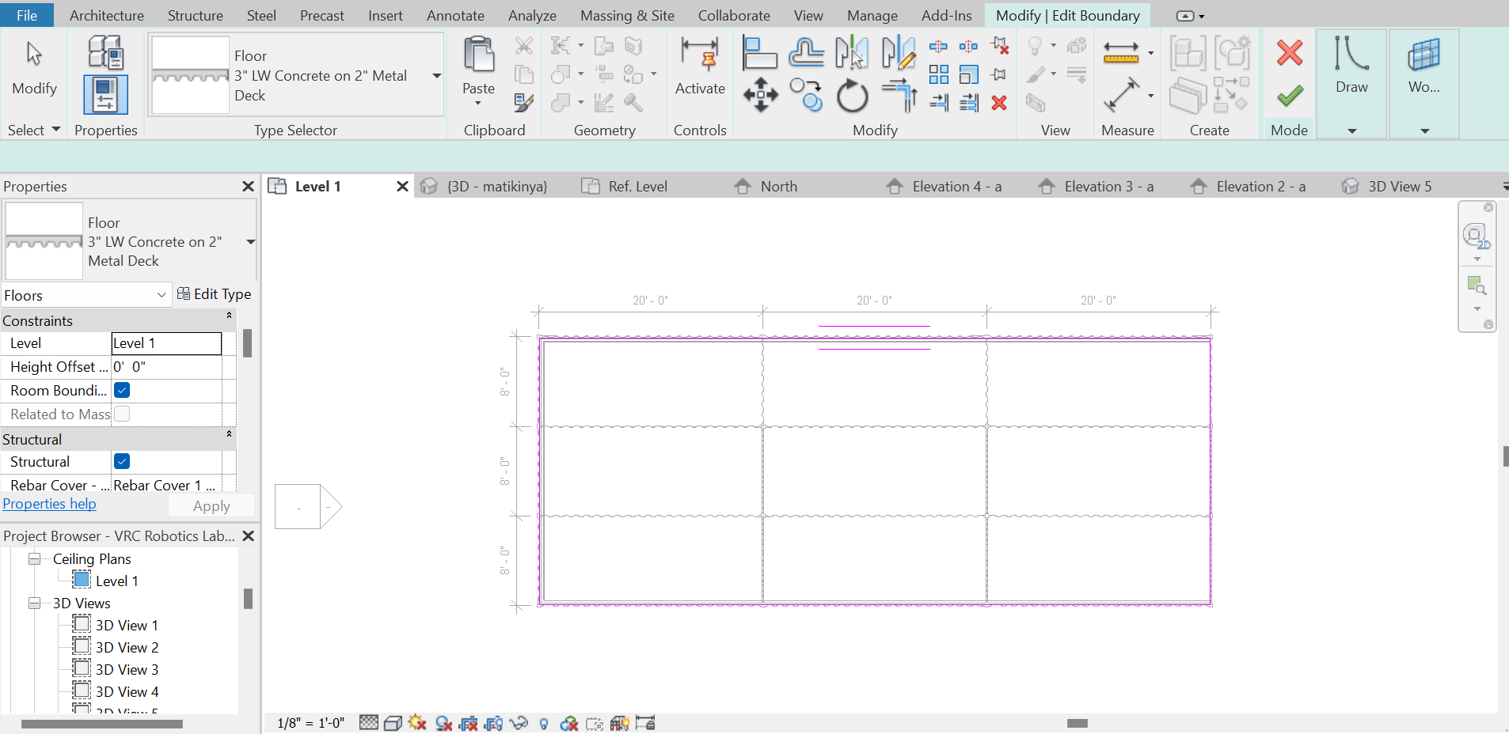The height and width of the screenshot is (734, 1509).
Task: Open the Properties help link
Action: (49, 504)
